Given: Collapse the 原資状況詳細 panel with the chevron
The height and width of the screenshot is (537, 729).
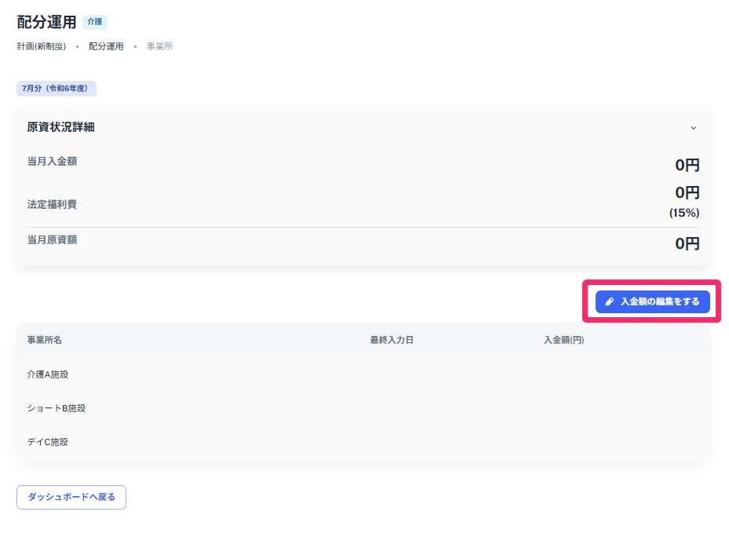Looking at the screenshot, I should (x=693, y=128).
